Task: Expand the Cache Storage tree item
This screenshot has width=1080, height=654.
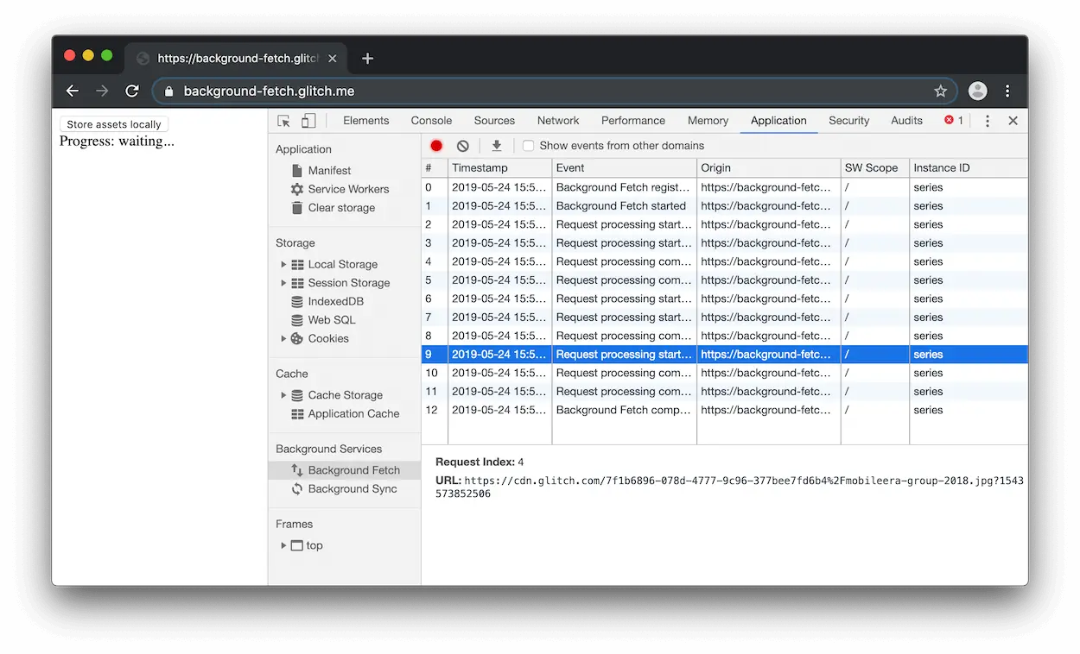Action: pos(283,395)
